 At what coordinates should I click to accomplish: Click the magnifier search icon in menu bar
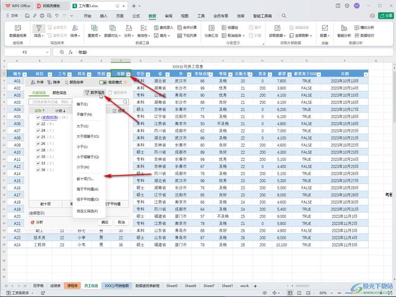284,15
